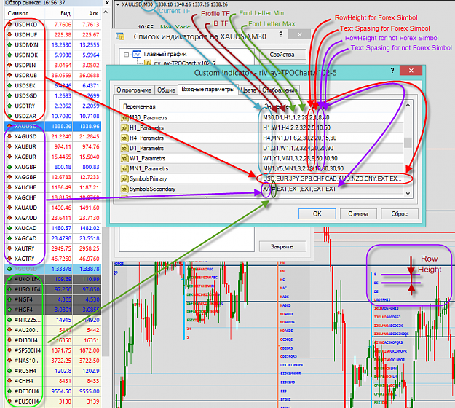Select the riv_ay-TPOChart indicator in the tree
The image size is (455, 408).
(x=184, y=63)
